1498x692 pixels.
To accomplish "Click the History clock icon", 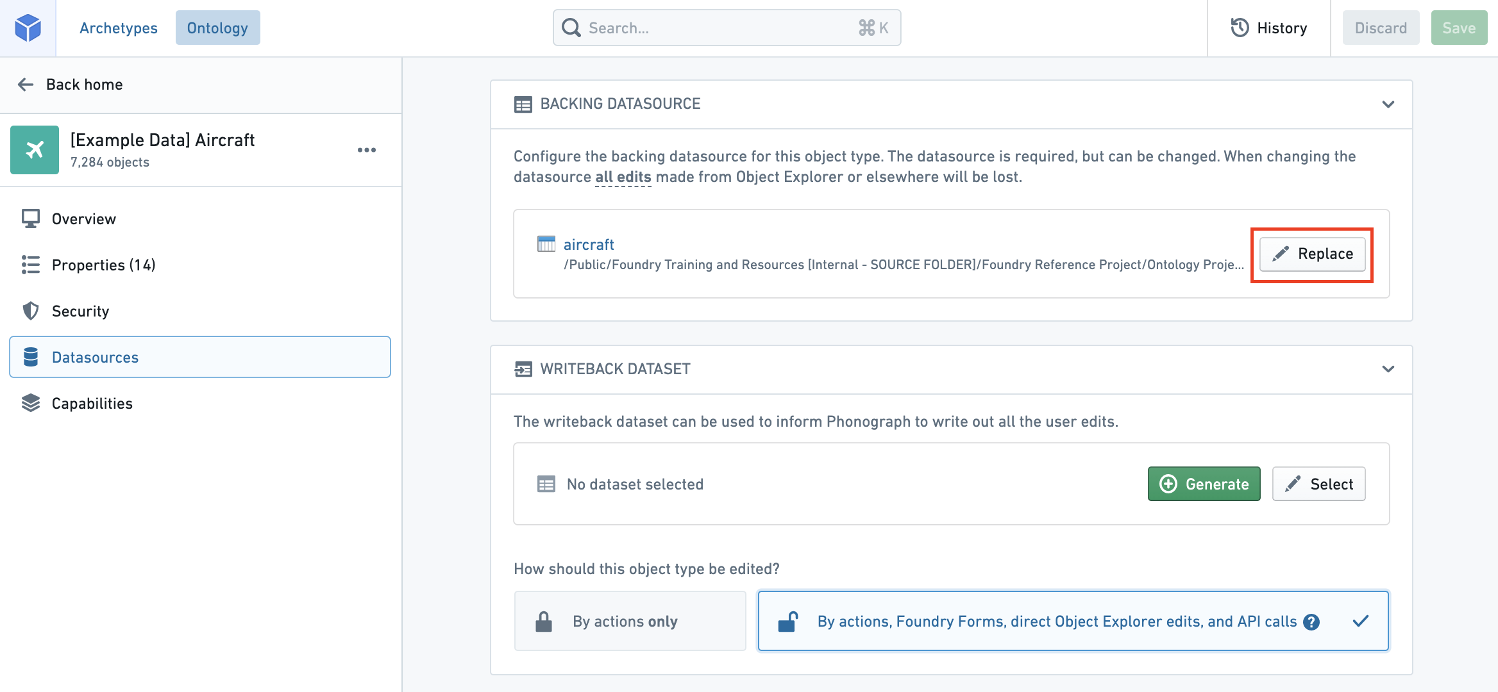I will 1240,28.
